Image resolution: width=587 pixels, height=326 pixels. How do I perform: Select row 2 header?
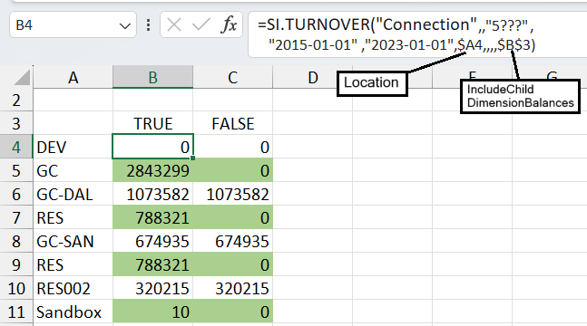tap(16, 101)
